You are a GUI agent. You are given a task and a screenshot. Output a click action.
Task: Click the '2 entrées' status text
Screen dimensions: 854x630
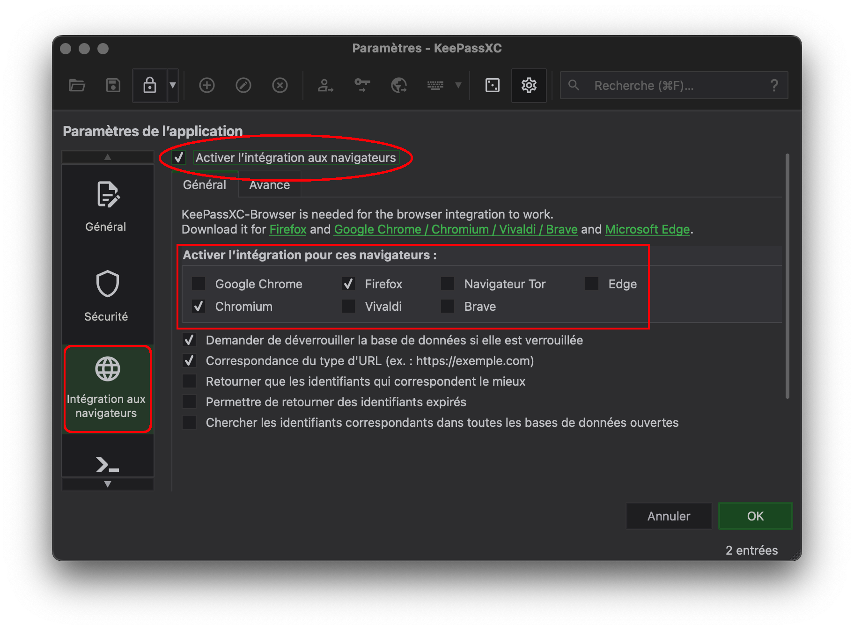click(x=751, y=550)
